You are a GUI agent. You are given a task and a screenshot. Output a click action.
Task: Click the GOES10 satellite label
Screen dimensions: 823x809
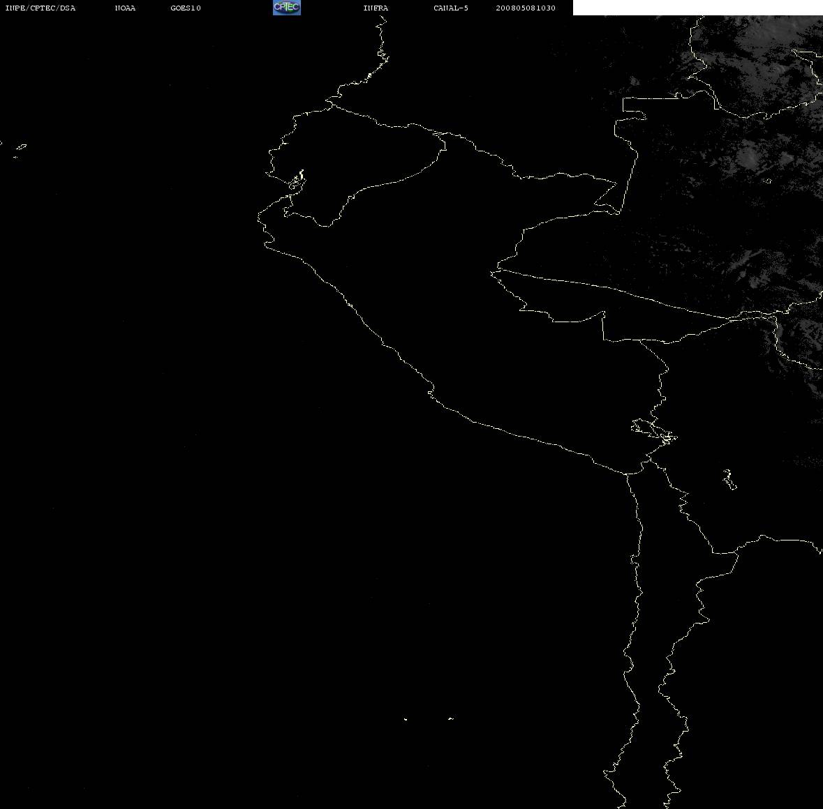click(186, 8)
